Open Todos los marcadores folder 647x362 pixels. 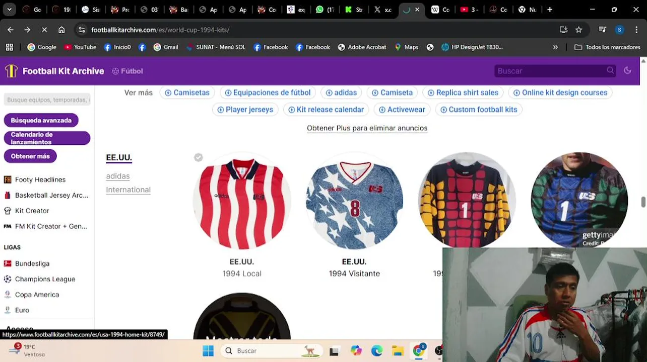[607, 47]
